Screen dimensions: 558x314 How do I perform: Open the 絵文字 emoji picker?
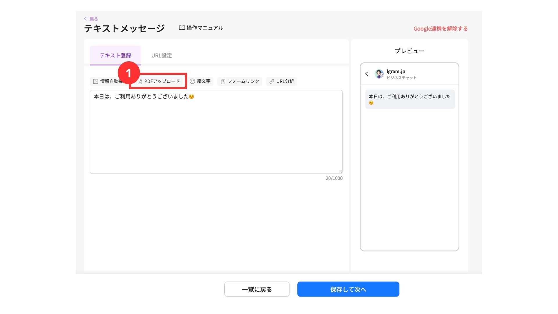coord(200,81)
